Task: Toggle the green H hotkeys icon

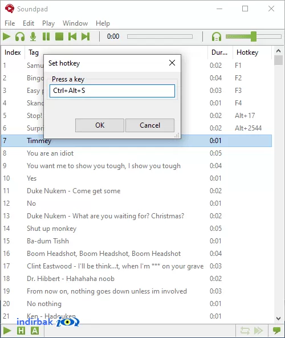Action: tap(21, 331)
